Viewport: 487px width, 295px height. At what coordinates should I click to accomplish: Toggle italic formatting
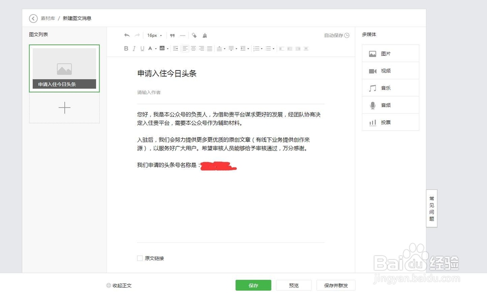tap(134, 49)
